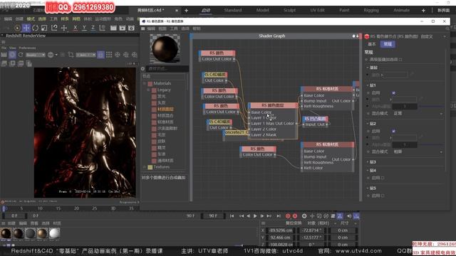Collapse the Layer 2 section
Image resolution: width=456 pixels, height=256 pixels.
(x=368, y=124)
